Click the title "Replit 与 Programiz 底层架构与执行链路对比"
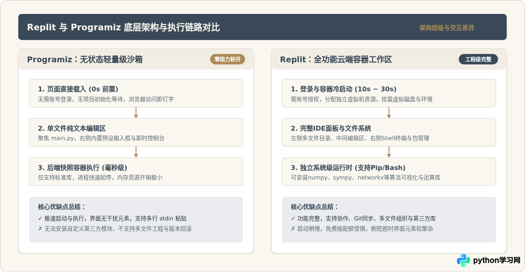The image size is (525, 272). [123, 27]
